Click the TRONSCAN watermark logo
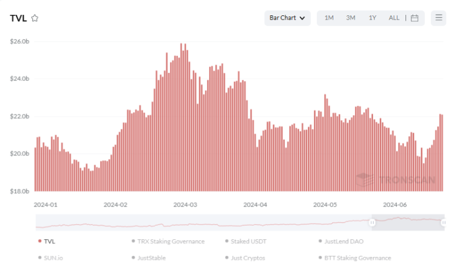This screenshot has height=273, width=454. [396, 179]
